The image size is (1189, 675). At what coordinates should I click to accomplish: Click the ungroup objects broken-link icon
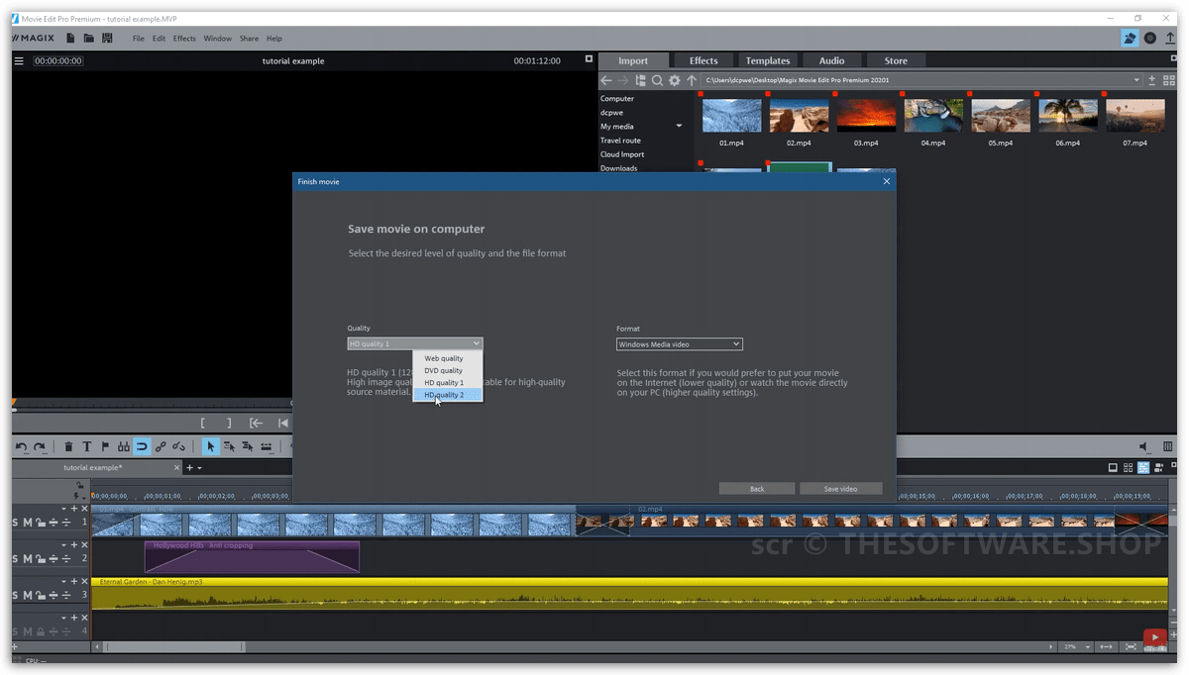[x=178, y=447]
